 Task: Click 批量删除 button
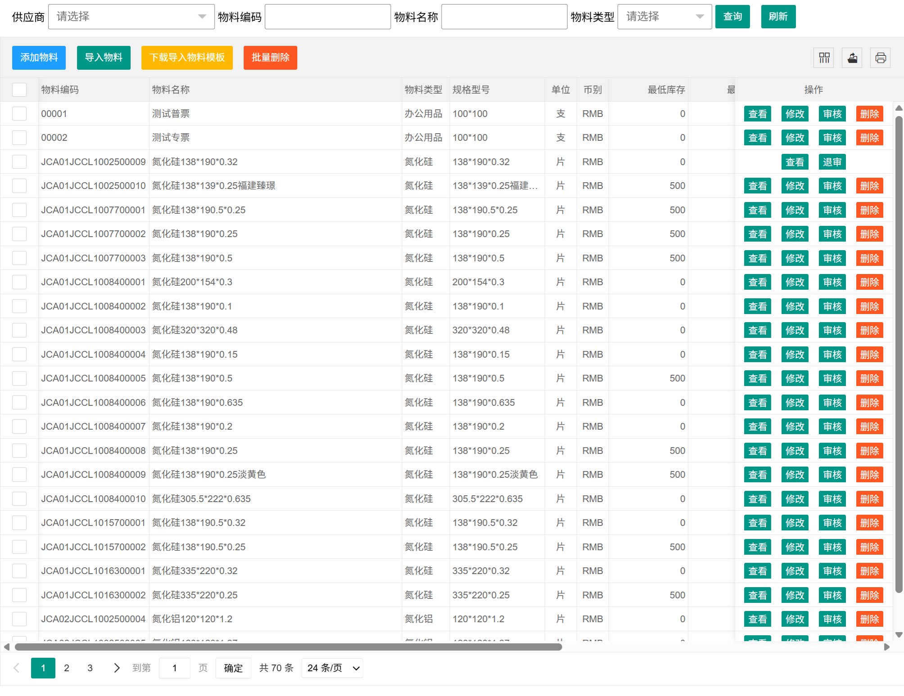(270, 58)
